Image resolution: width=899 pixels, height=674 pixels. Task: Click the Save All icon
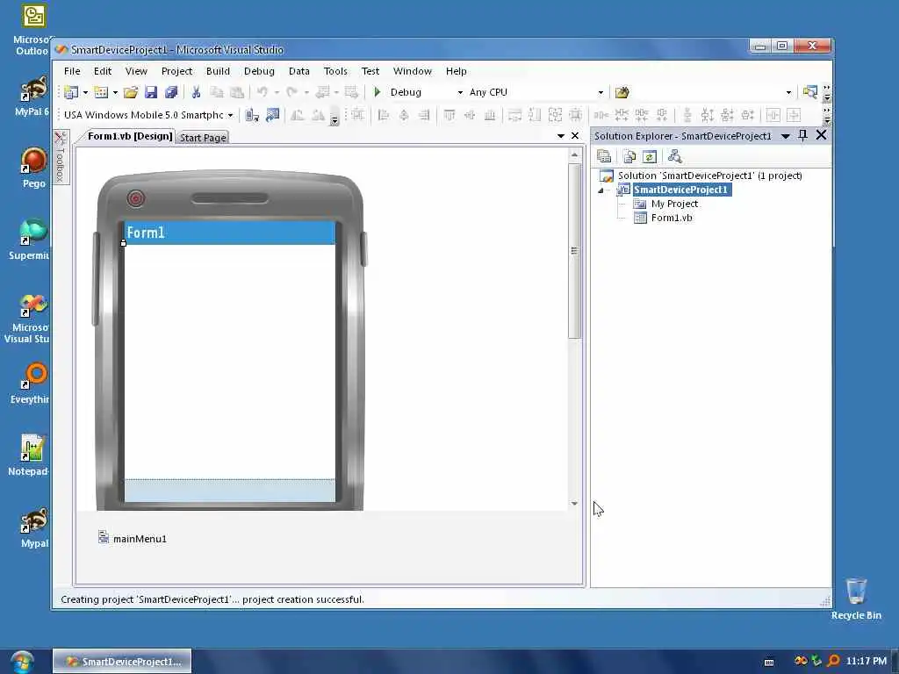click(171, 92)
